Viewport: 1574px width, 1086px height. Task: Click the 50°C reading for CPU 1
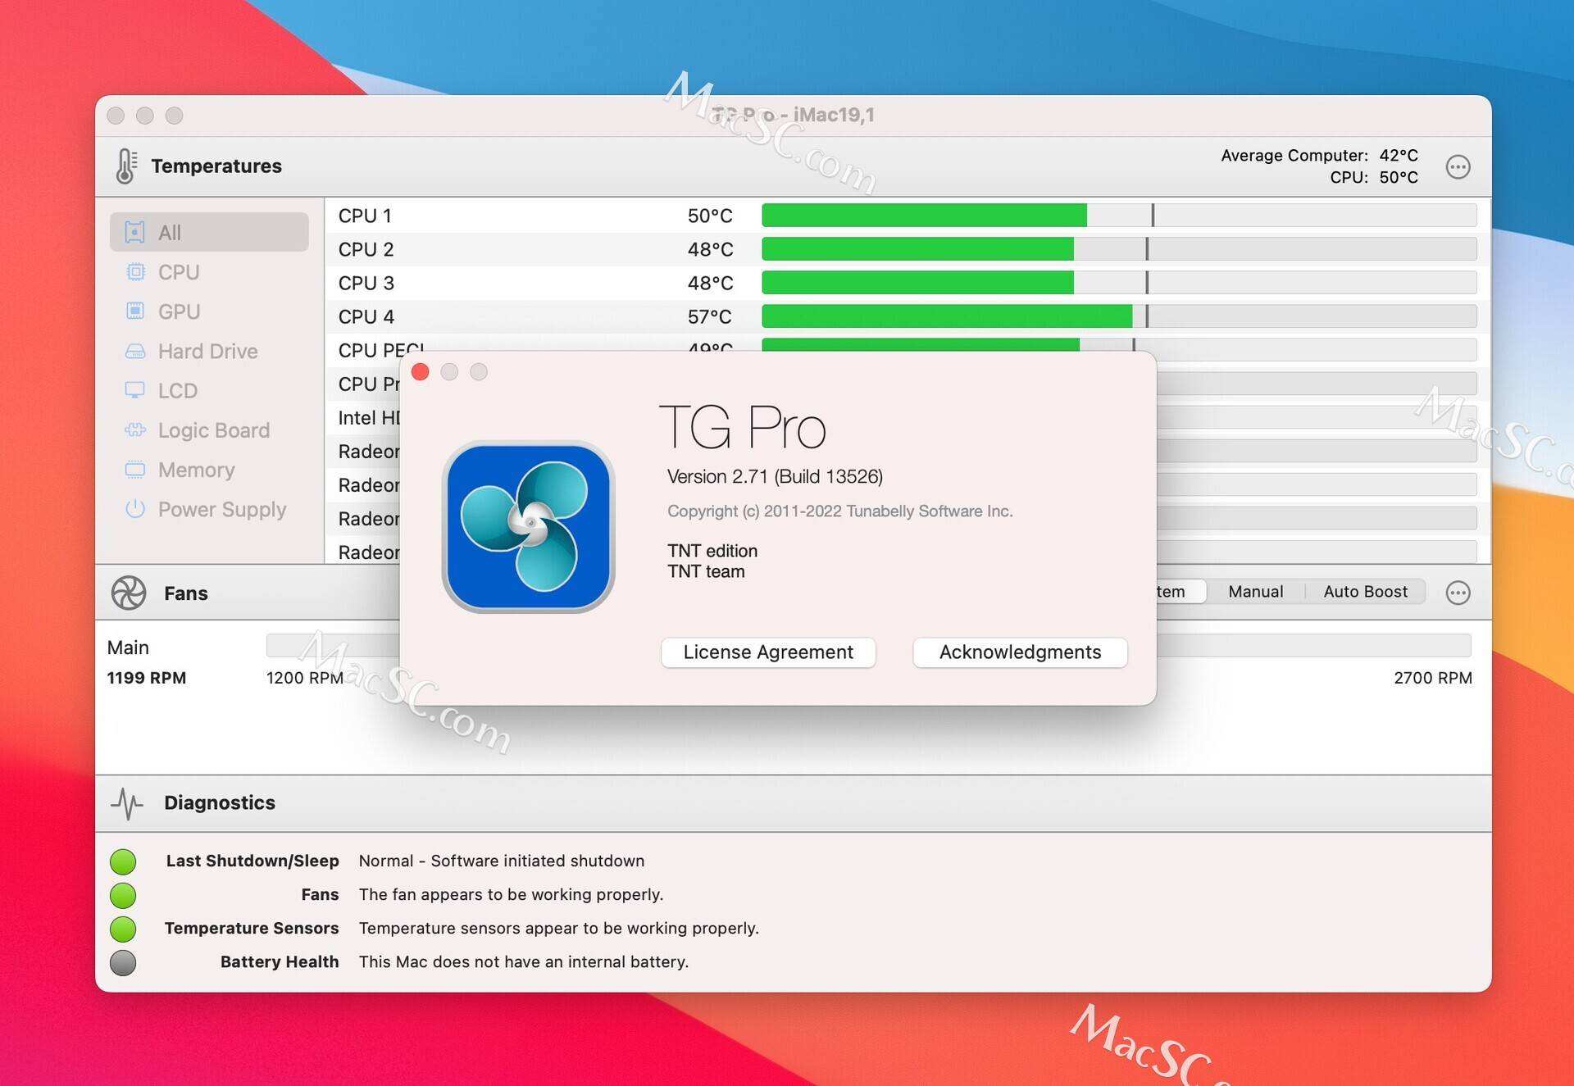click(710, 216)
